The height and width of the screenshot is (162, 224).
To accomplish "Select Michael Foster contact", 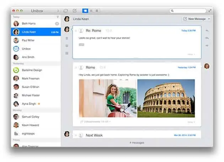I will 36,95.
